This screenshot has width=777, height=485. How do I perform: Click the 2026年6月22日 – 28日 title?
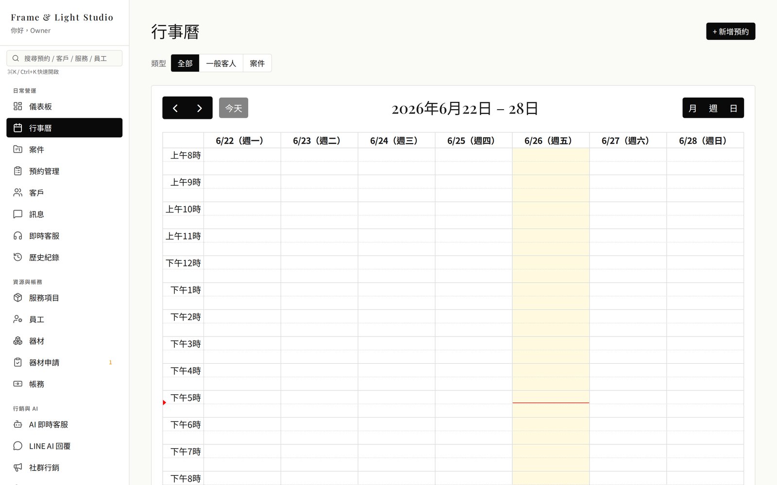465,108
